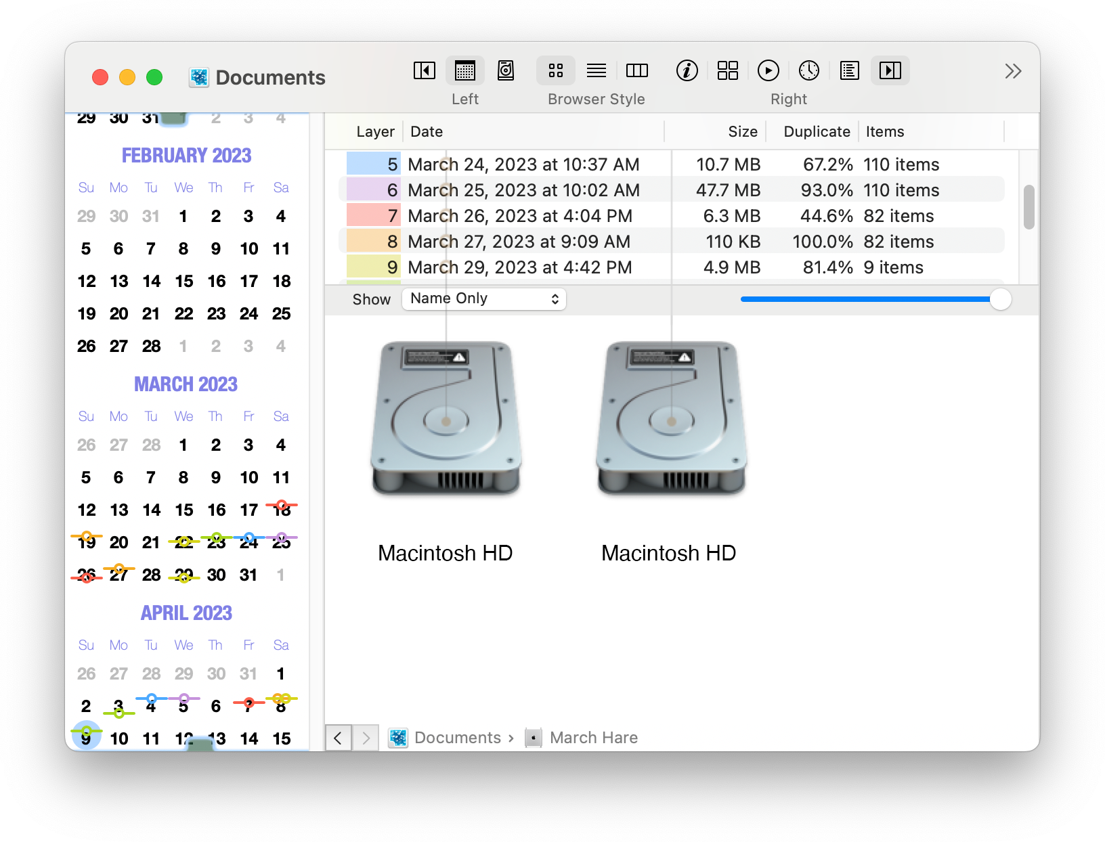The width and height of the screenshot is (1105, 842).
Task: Select March 29 with yellow marker
Action: pos(183,575)
